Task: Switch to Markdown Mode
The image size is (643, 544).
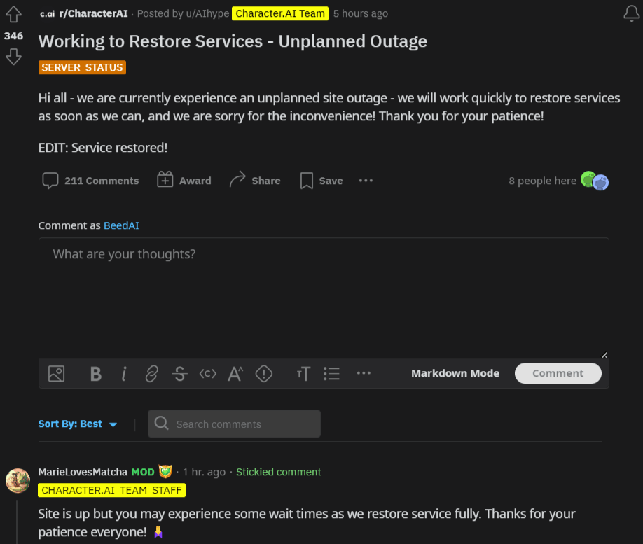Action: coord(455,373)
